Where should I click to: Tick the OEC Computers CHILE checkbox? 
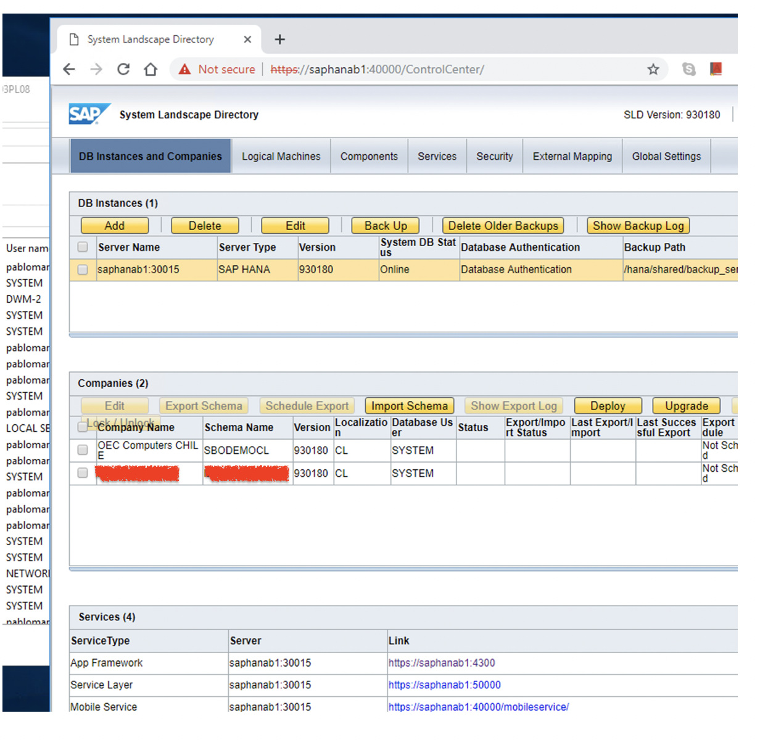83,450
